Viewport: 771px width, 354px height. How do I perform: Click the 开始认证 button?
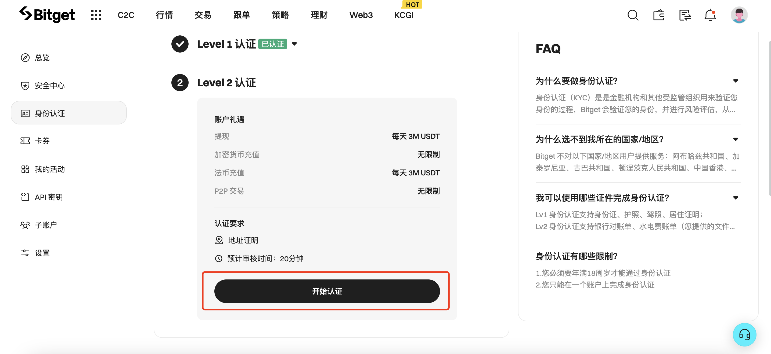click(x=327, y=291)
